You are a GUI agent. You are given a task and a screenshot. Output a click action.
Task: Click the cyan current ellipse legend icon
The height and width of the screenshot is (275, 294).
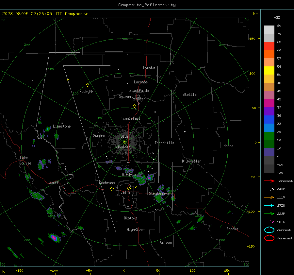pos(269,230)
